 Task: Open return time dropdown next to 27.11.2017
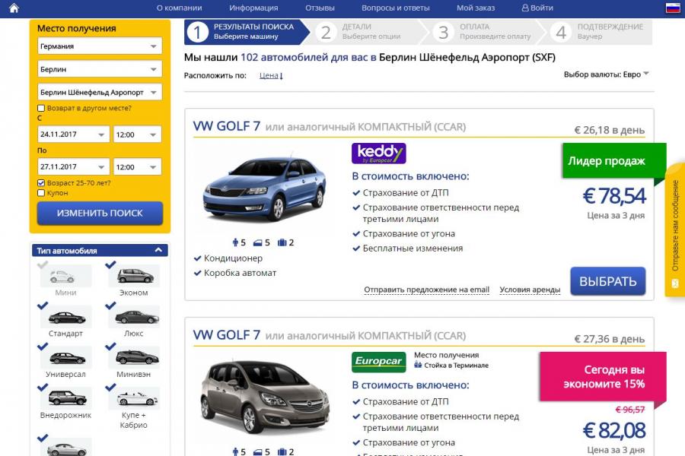[137, 166]
